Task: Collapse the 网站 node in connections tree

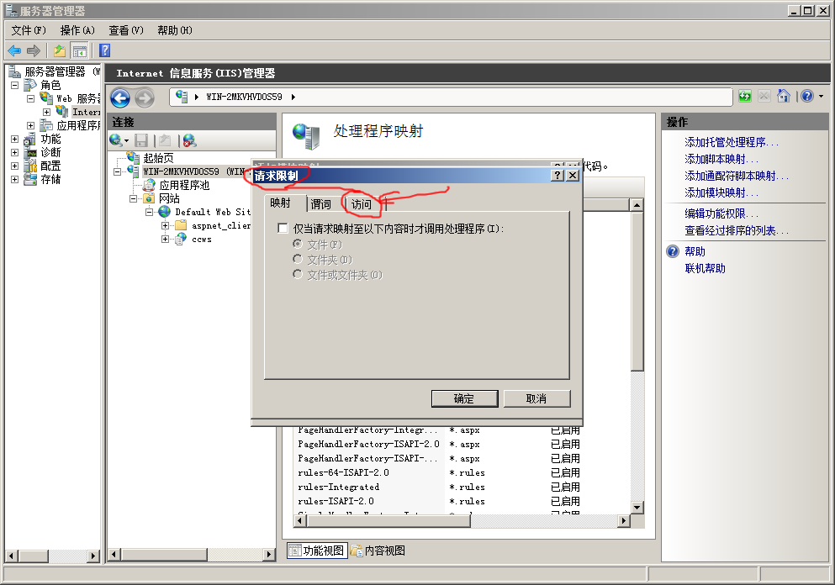Action: click(134, 199)
